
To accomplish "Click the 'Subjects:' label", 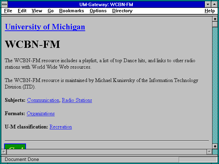I will pos(15,100).
